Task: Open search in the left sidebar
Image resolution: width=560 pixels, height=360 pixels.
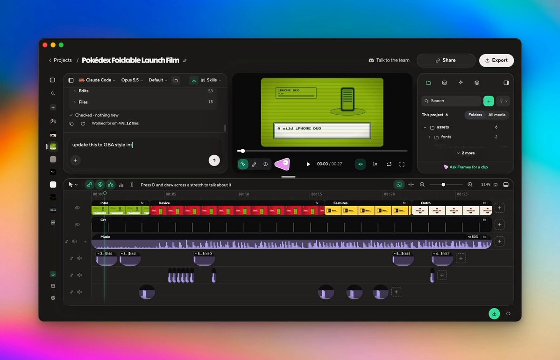Action: (x=53, y=93)
